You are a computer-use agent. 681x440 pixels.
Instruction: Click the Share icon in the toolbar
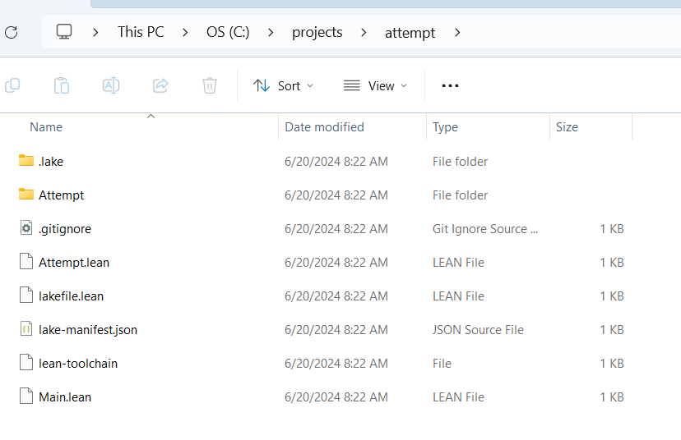[x=160, y=85]
